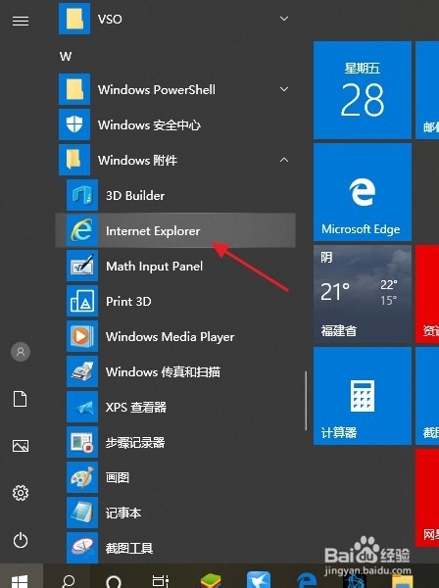The width and height of the screenshot is (439, 588).
Task: Click the Cortana circle on taskbar
Action: (x=114, y=581)
